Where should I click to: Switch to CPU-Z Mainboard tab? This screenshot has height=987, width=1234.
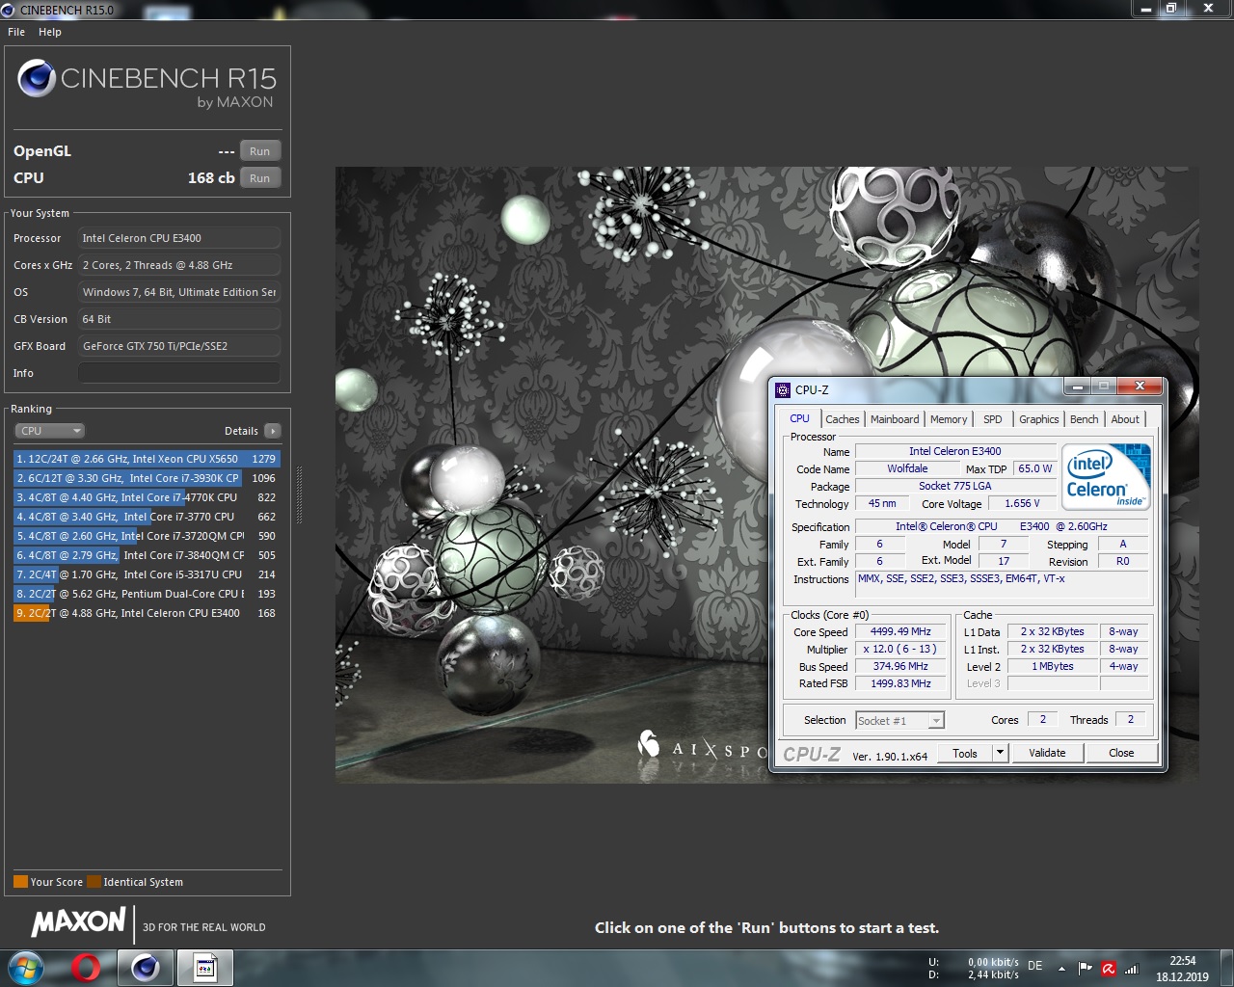(895, 419)
